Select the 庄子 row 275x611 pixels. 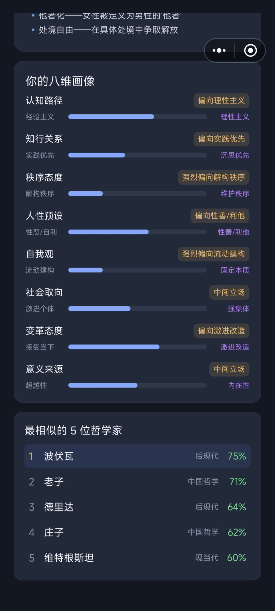pyautogui.click(x=137, y=532)
